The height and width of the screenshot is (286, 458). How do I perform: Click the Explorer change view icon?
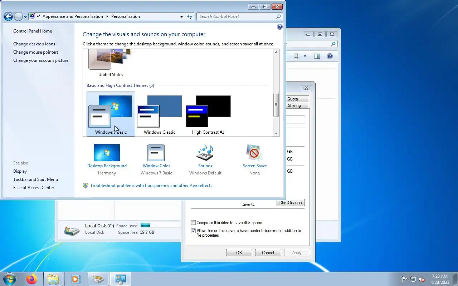297,56
